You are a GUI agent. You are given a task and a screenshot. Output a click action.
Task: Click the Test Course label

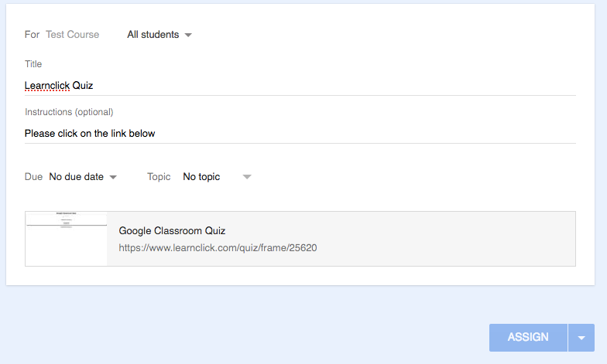click(x=73, y=34)
